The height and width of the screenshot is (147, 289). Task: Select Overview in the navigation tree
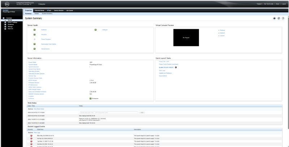click(9, 18)
